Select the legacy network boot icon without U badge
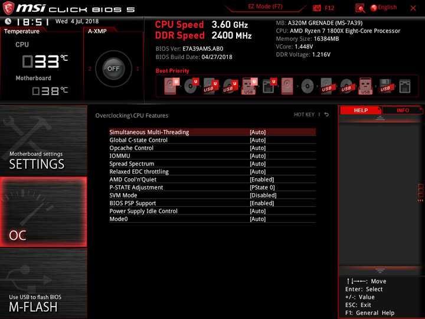425x319 pixels. (405, 86)
